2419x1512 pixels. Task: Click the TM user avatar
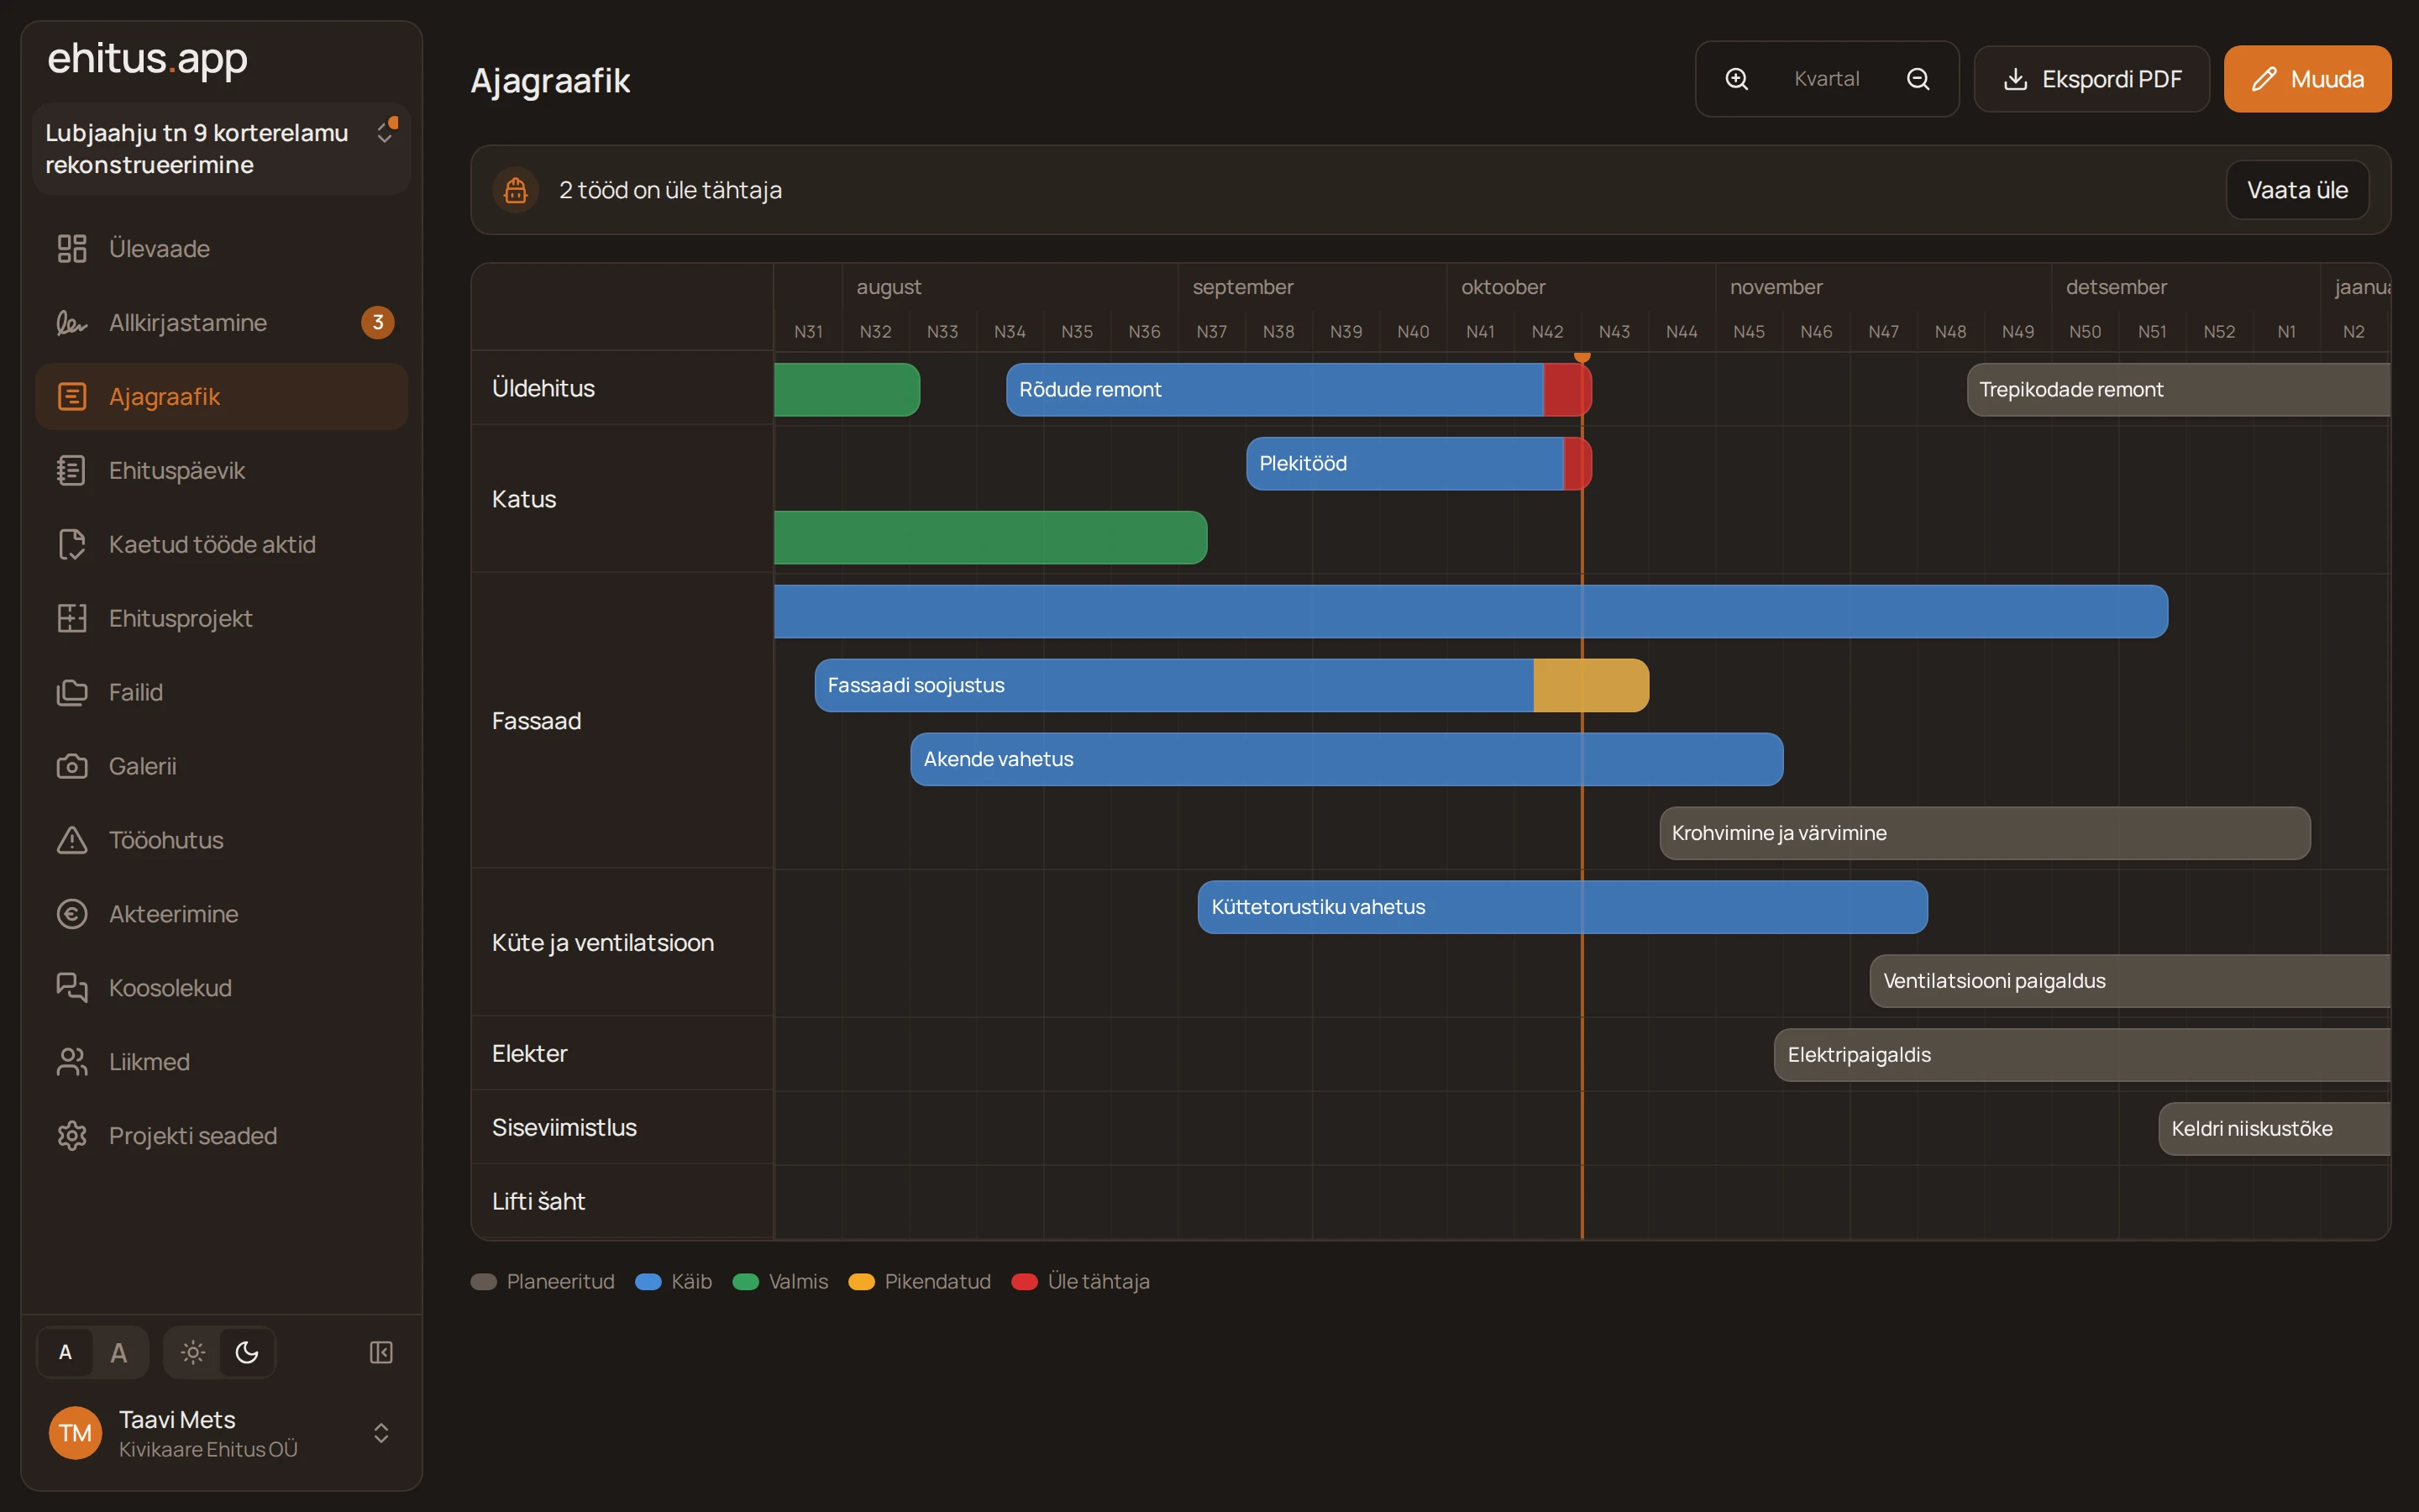tap(75, 1433)
